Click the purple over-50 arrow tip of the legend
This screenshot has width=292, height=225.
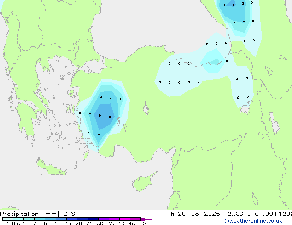tap(146, 219)
